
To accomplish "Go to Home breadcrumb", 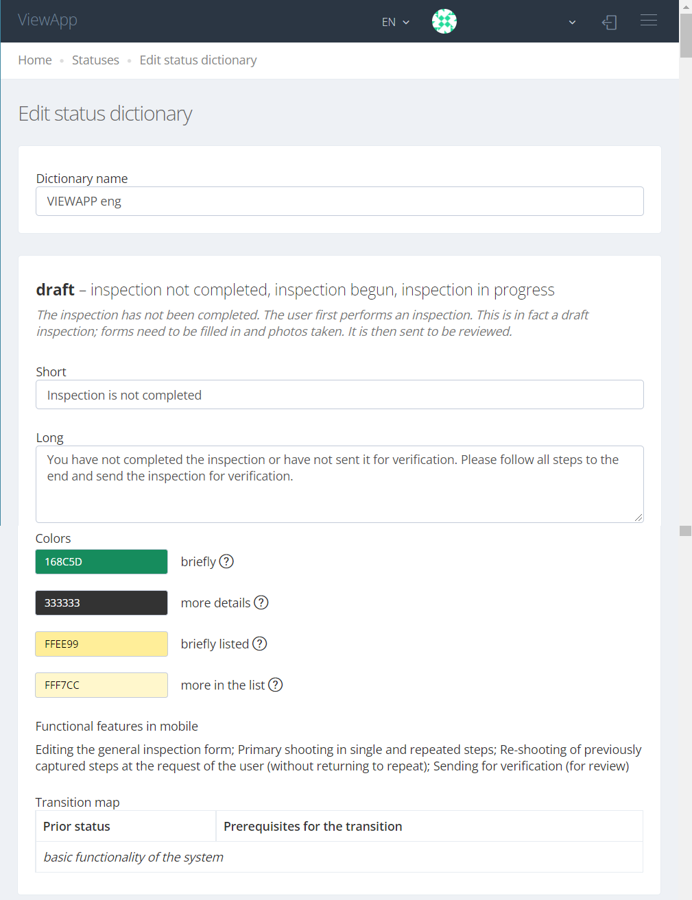I will pos(35,60).
